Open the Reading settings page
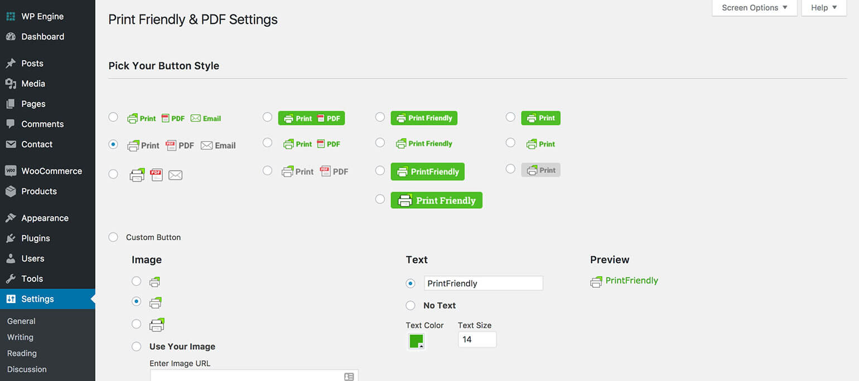 click(22, 353)
